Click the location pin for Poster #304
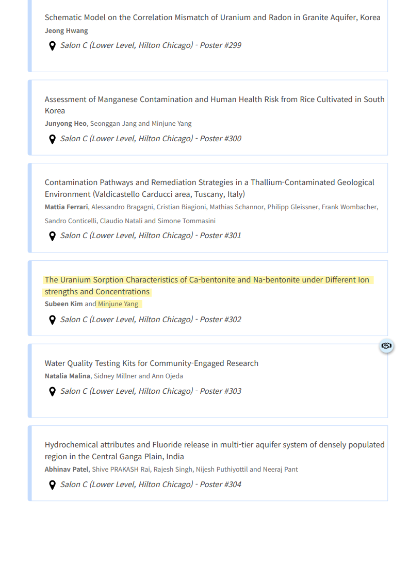This screenshot has width=409, height=584. [52, 485]
